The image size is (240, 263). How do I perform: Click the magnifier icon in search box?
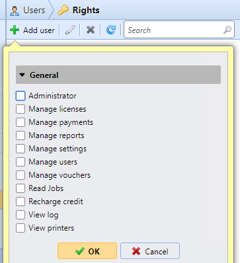point(227,30)
